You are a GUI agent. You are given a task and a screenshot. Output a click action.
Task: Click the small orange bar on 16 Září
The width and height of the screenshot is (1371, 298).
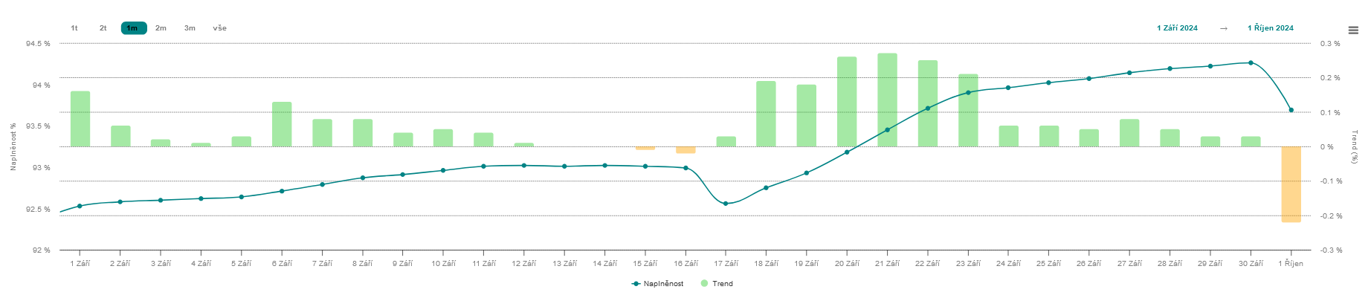point(685,150)
